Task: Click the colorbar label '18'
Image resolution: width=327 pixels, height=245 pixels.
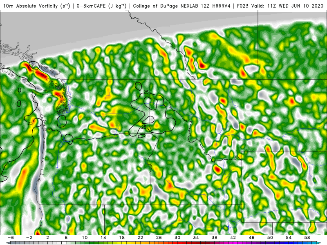Action: (x=122, y=238)
